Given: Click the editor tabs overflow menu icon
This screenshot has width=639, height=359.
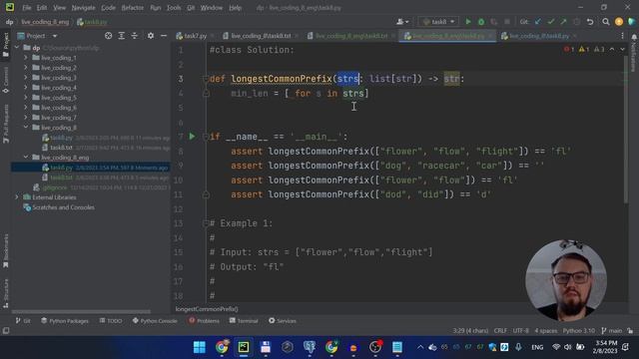Looking at the screenshot, I should coord(622,36).
